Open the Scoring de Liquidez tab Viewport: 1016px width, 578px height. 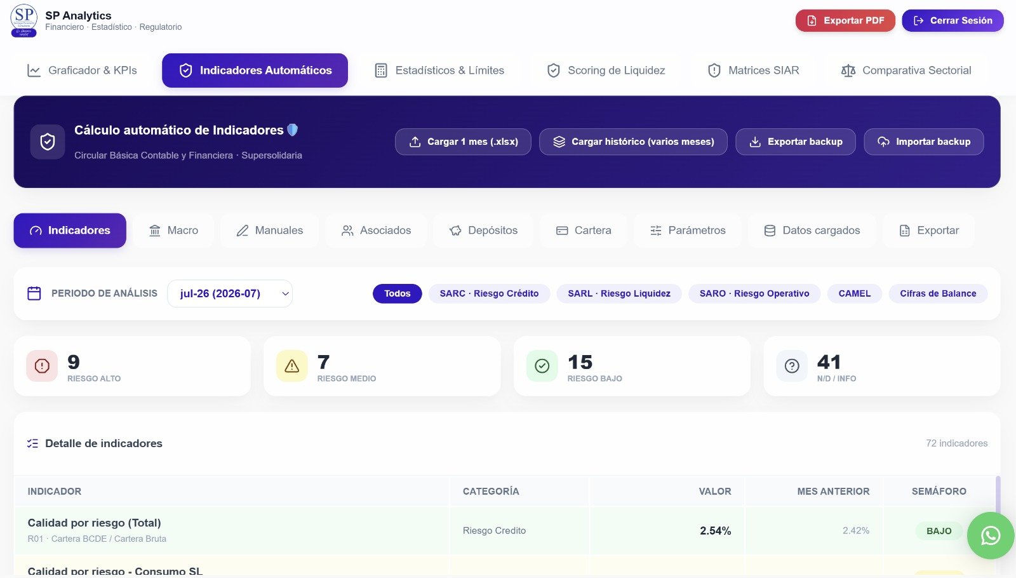(606, 71)
